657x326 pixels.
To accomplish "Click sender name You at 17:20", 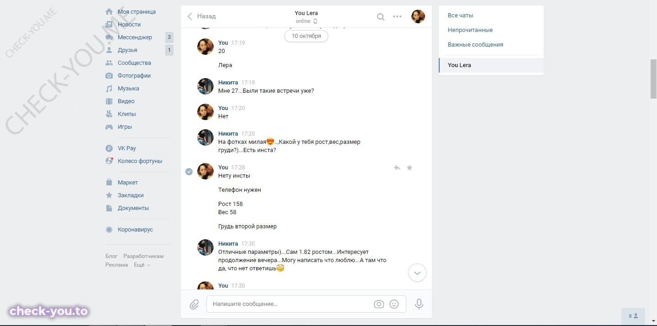I will (223, 108).
